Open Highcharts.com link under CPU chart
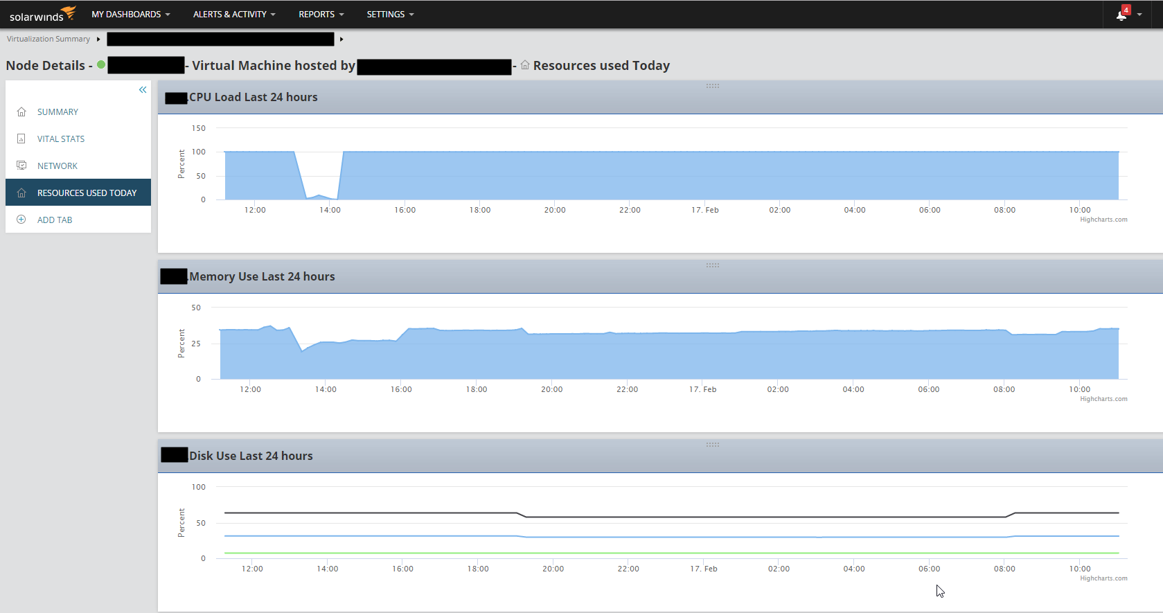The image size is (1163, 613). [1103, 220]
